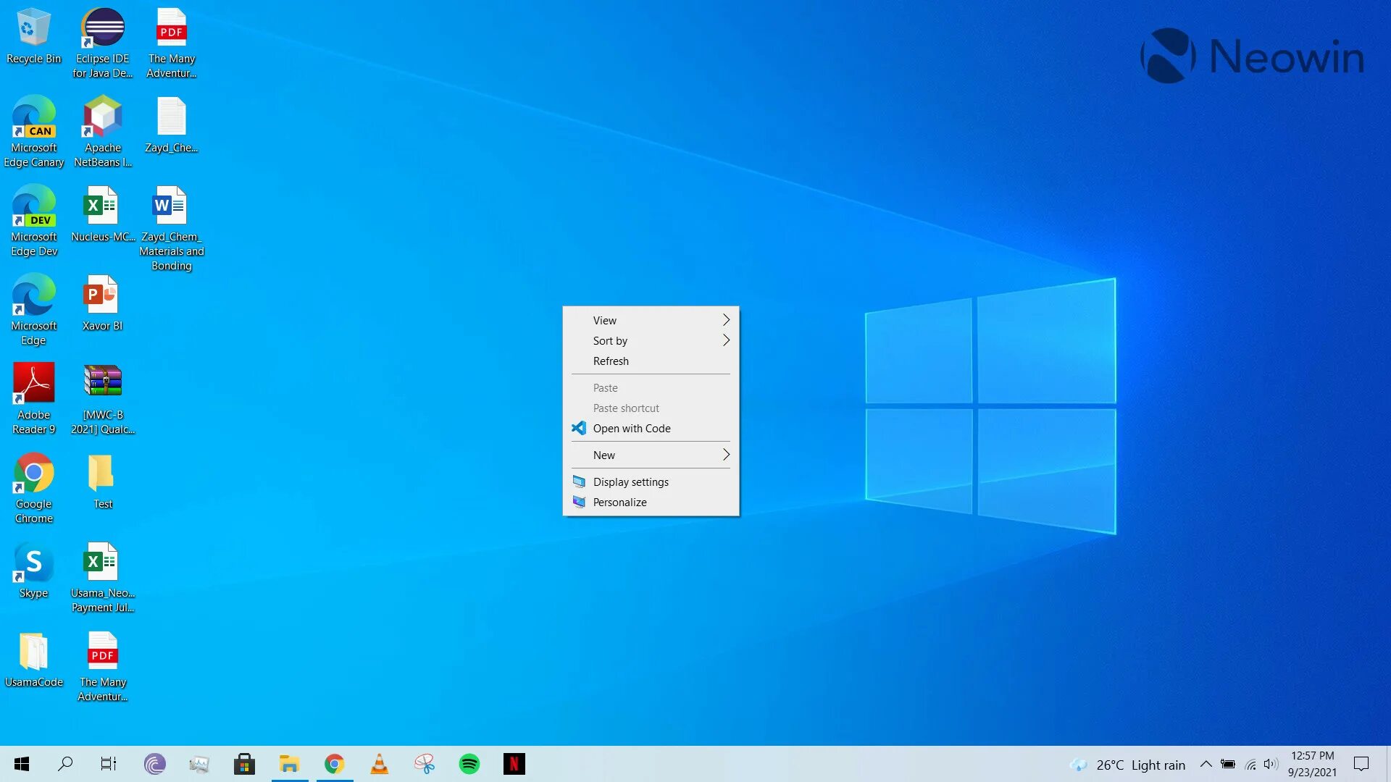Open Microsoft Store from the taskbar
Image resolution: width=1391 pixels, height=782 pixels.
244,764
